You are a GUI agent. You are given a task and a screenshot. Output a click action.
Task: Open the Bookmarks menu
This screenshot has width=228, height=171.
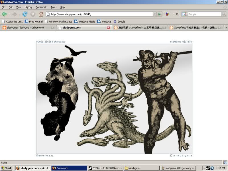(x=42, y=7)
